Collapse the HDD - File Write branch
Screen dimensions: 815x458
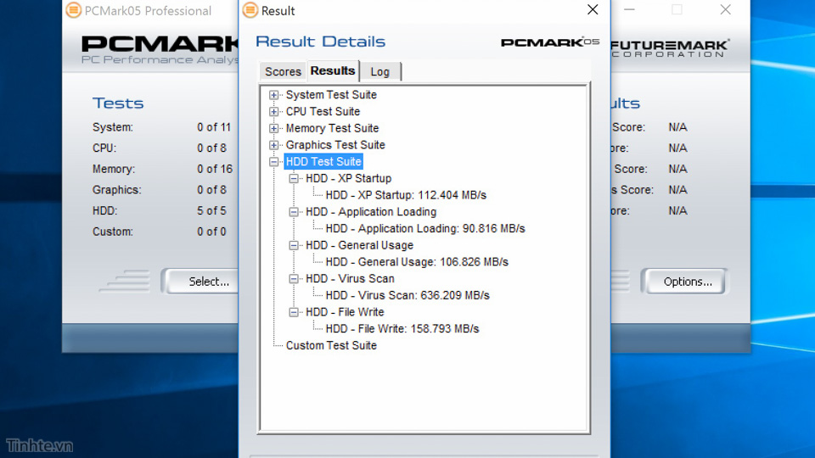294,312
